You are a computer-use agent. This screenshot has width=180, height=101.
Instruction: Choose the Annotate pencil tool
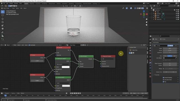pyautogui.click(x=3, y=33)
